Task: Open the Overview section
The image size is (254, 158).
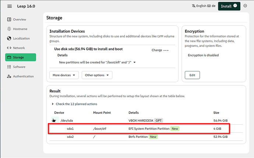Action: tap(20, 19)
